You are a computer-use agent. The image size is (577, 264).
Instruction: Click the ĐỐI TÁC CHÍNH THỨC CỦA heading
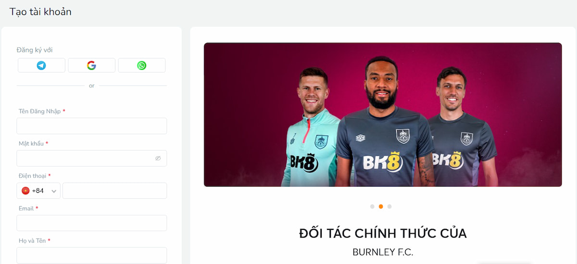383,233
